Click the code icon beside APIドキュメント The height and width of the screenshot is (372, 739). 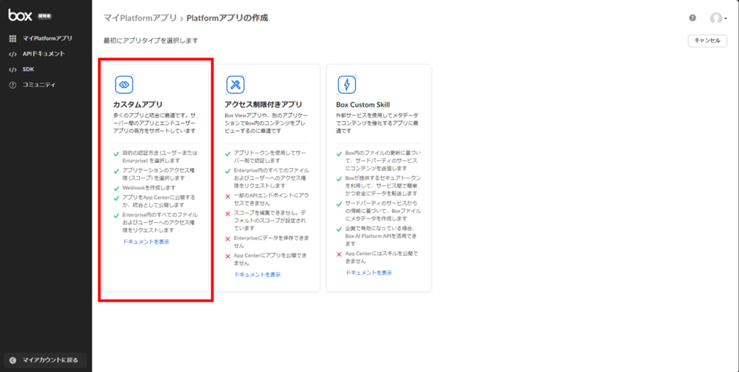(x=13, y=54)
